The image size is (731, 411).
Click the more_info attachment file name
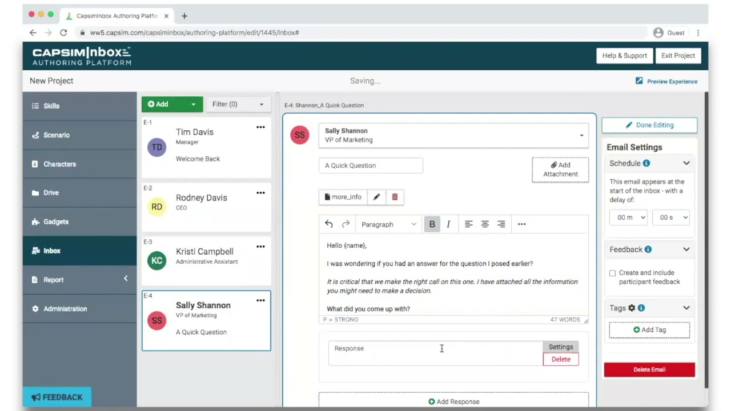coord(343,197)
